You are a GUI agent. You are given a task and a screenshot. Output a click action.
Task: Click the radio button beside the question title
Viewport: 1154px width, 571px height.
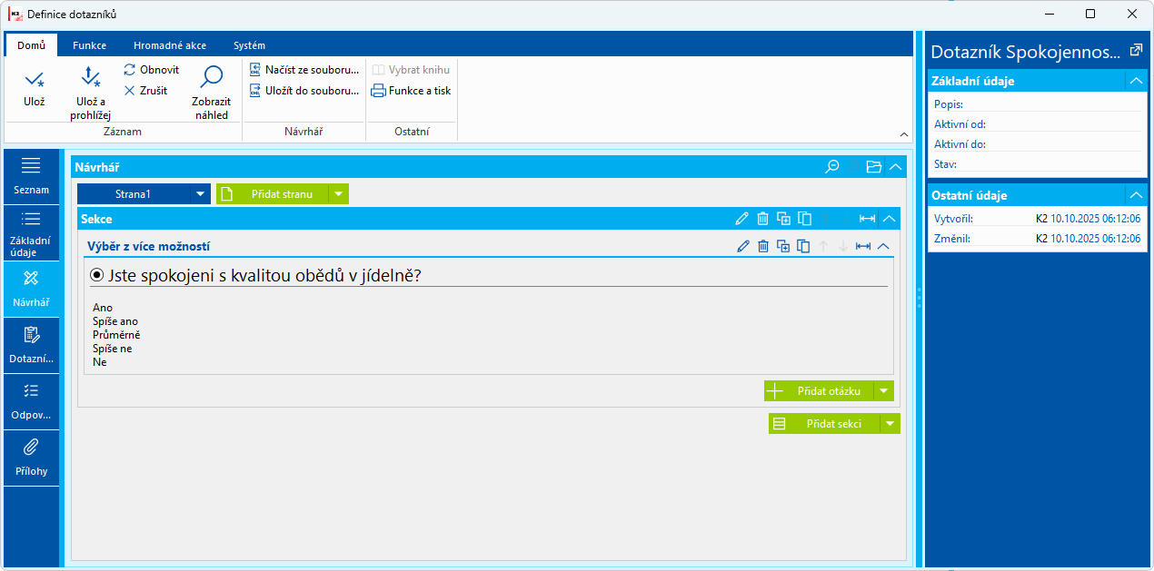(x=97, y=275)
